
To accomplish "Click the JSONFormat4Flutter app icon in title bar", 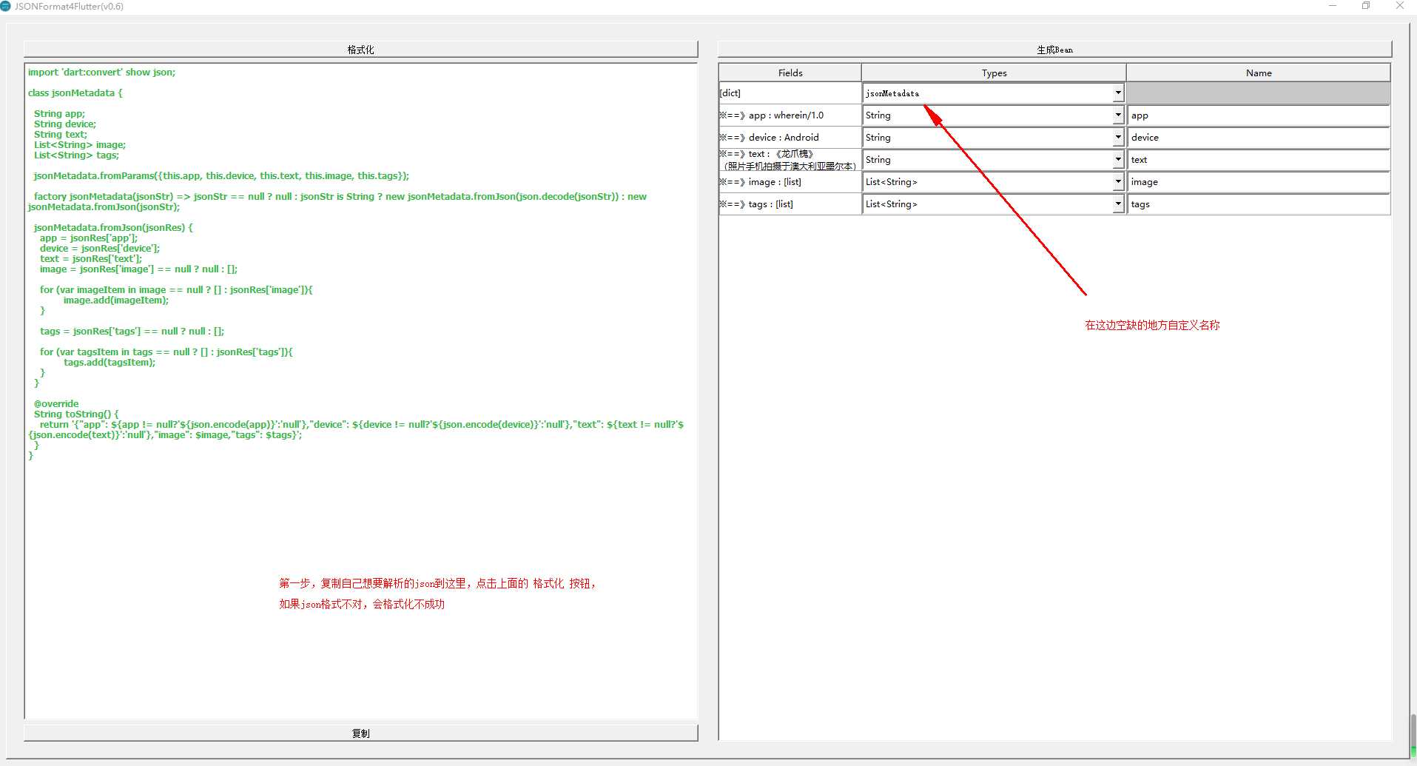I will pyautogui.click(x=6, y=6).
